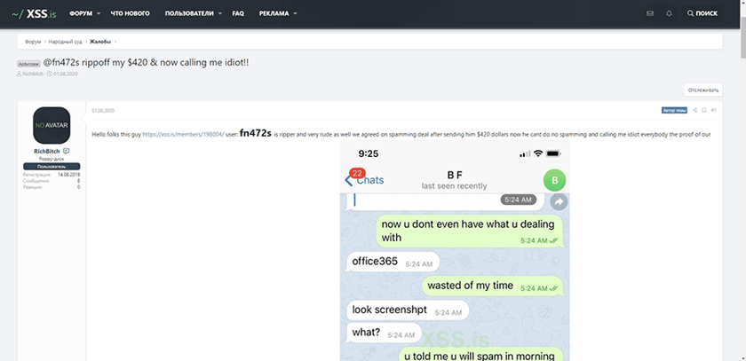This screenshot has width=746, height=361.
Task: Open the private messages envelope icon
Action: 650,14
